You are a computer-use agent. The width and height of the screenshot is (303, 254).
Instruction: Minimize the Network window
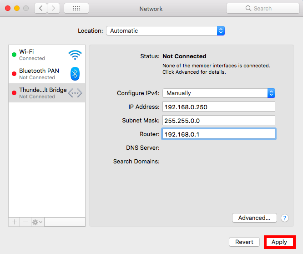(17, 8)
